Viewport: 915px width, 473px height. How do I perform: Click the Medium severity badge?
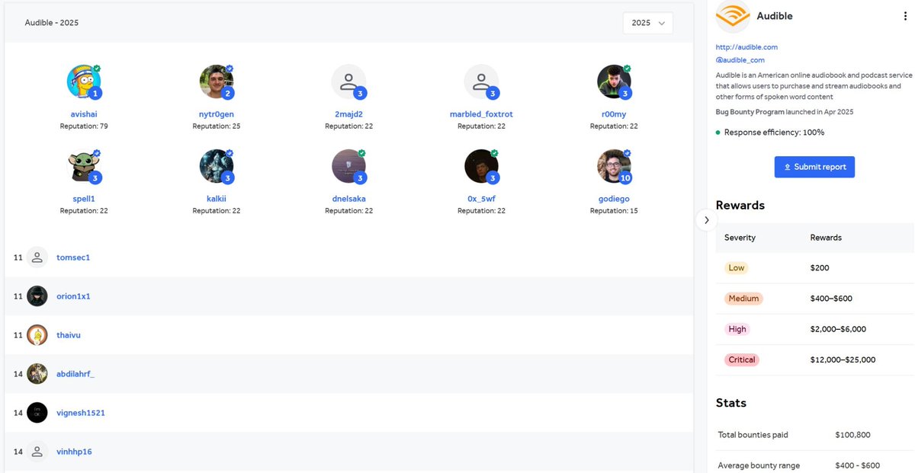[743, 299]
